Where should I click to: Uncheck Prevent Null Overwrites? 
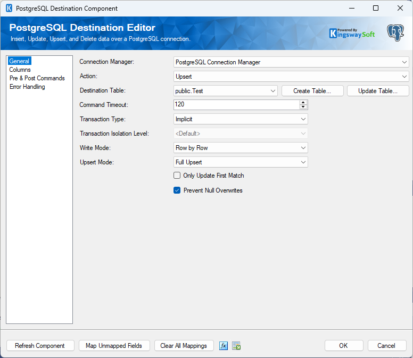pyautogui.click(x=177, y=190)
